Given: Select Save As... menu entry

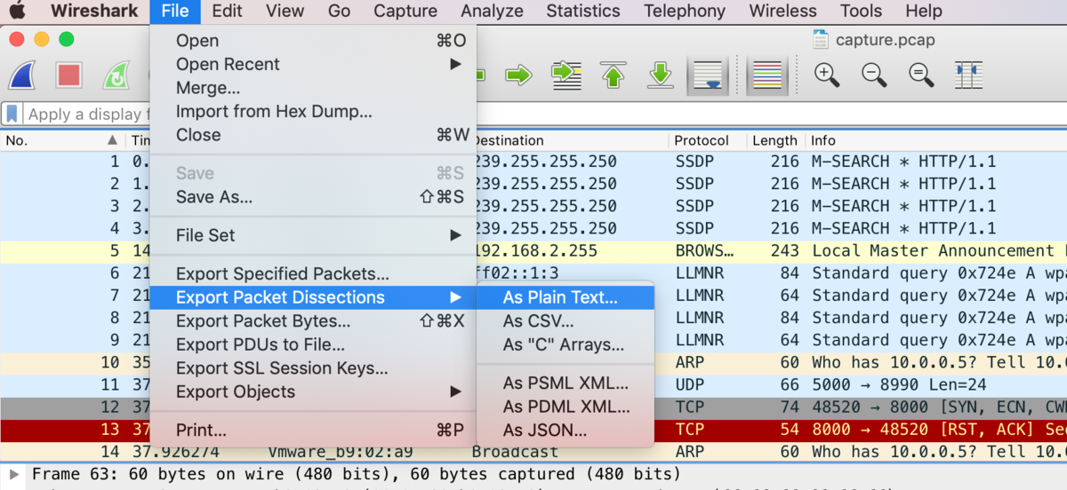Looking at the screenshot, I should pos(313,197).
